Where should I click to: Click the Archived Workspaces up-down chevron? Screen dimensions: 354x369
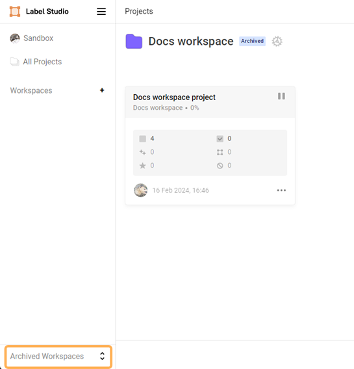(102, 356)
